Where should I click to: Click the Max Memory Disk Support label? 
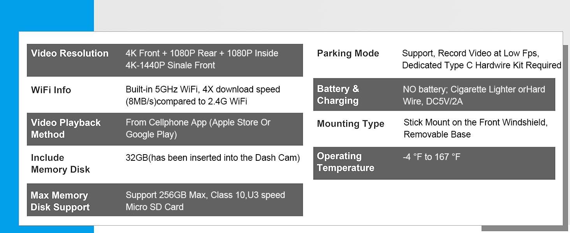tap(60, 201)
